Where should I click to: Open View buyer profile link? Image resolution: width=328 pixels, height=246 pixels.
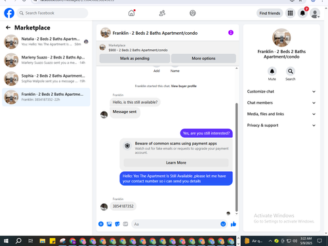[184, 86]
